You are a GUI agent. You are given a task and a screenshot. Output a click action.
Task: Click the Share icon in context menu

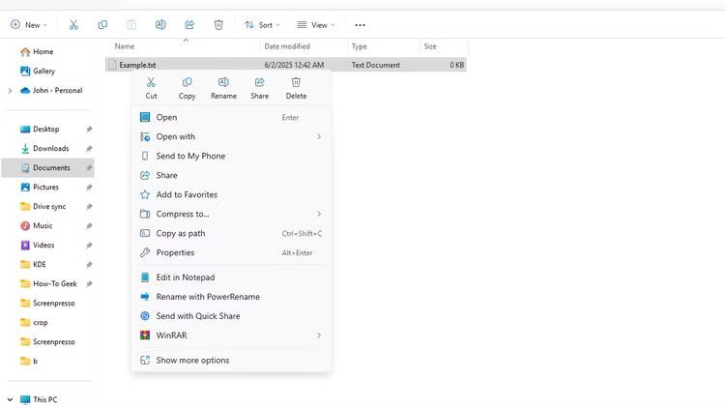[x=259, y=83]
